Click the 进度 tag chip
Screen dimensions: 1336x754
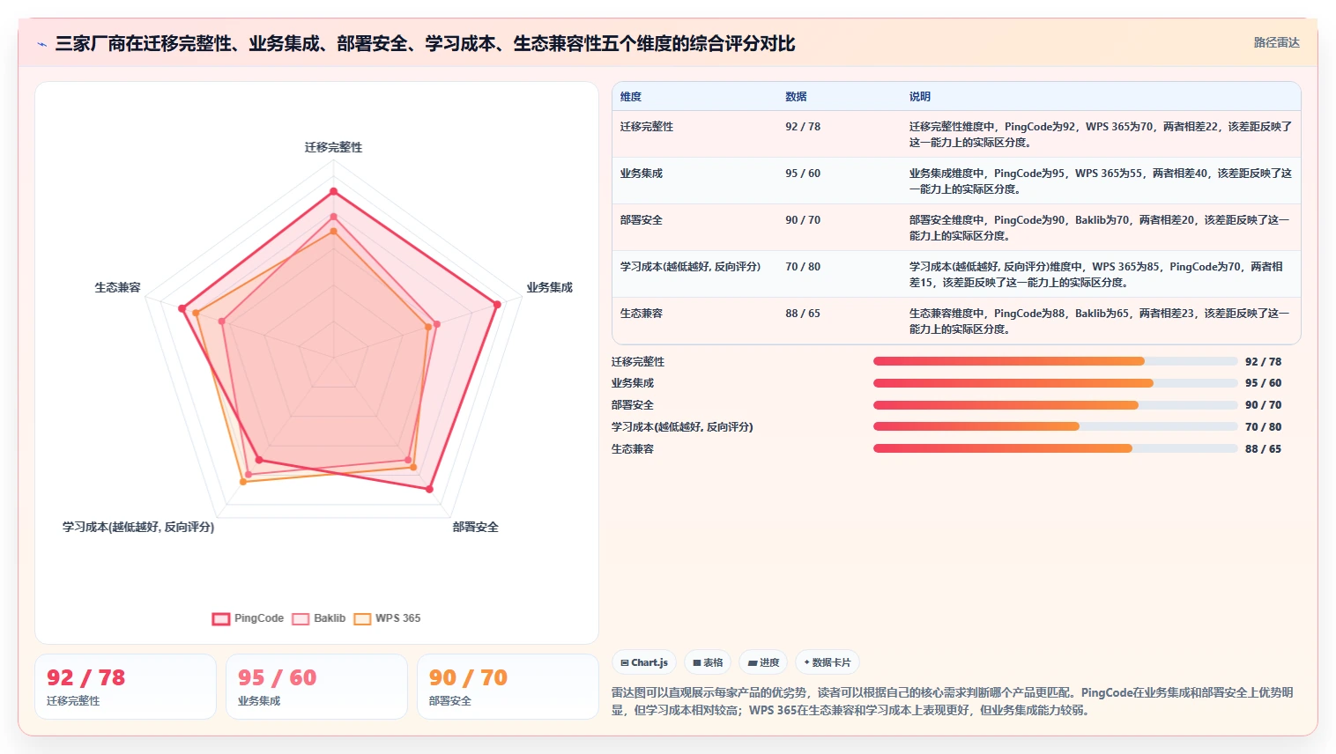point(763,662)
